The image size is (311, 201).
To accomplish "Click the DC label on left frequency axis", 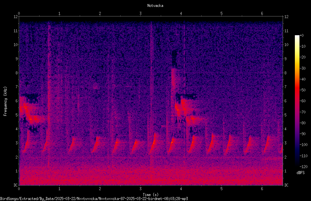I will (x=15, y=185).
